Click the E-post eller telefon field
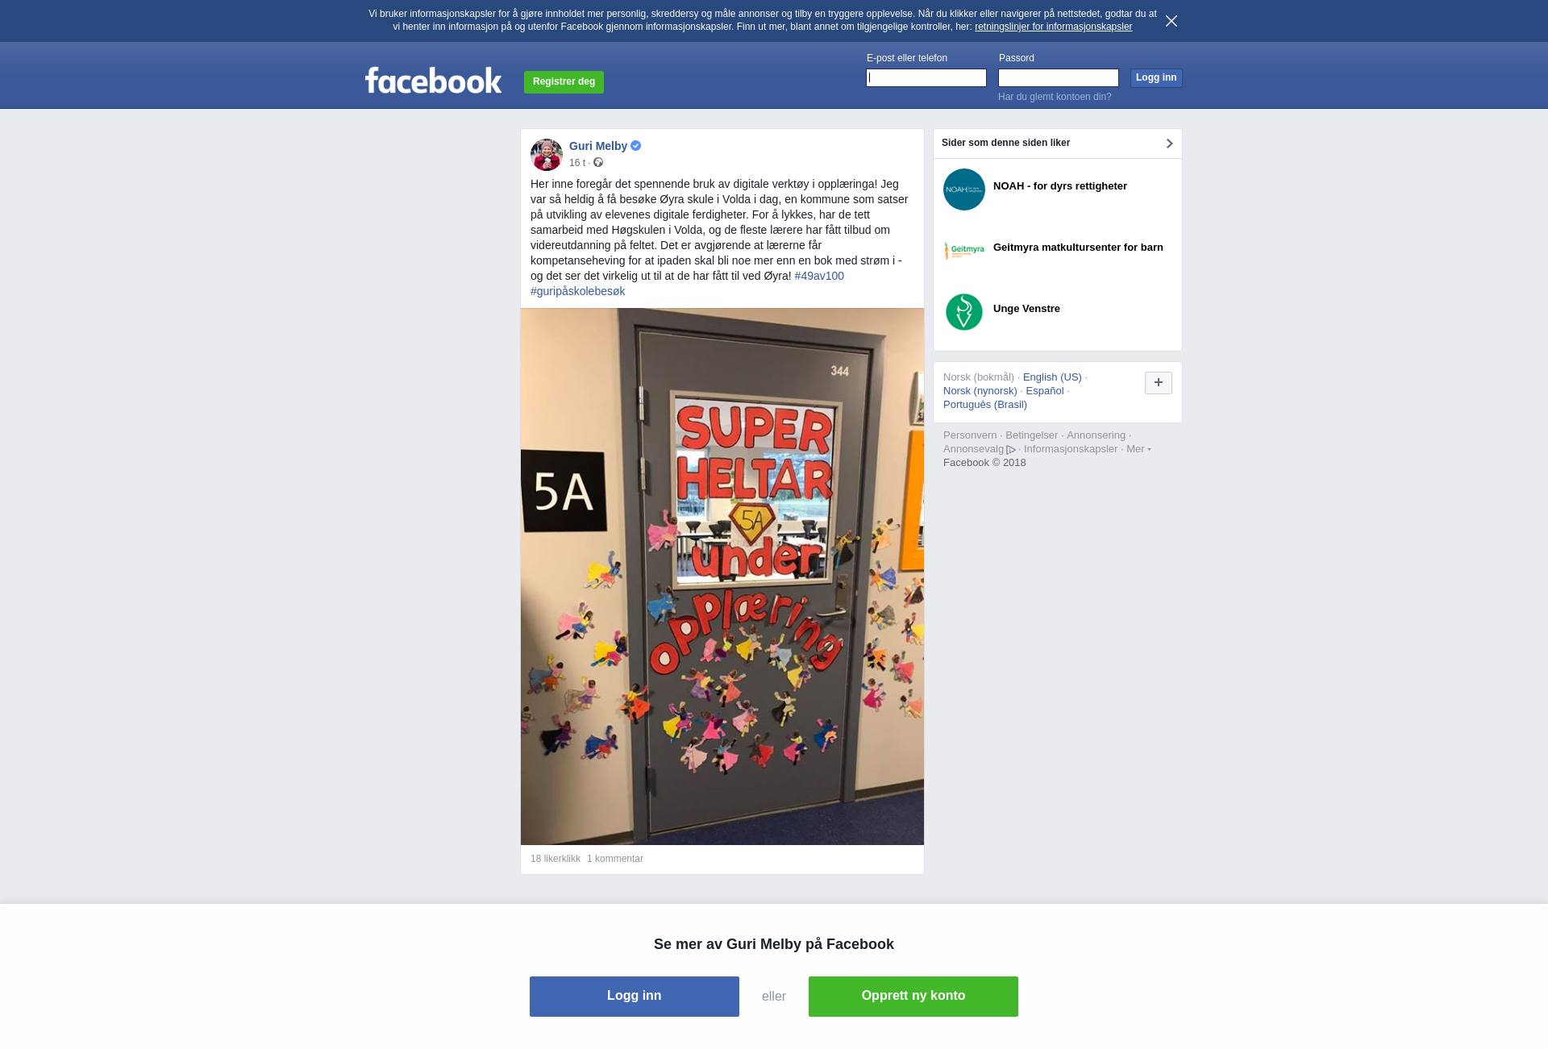This screenshot has height=1049, width=1548. coord(926,77)
